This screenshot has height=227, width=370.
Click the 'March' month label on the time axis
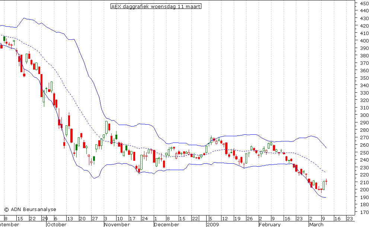click(316, 224)
